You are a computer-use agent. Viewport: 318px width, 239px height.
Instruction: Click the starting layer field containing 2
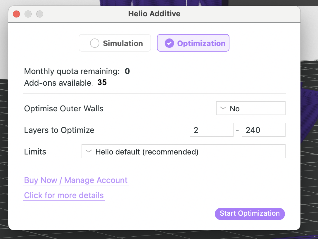(211, 130)
